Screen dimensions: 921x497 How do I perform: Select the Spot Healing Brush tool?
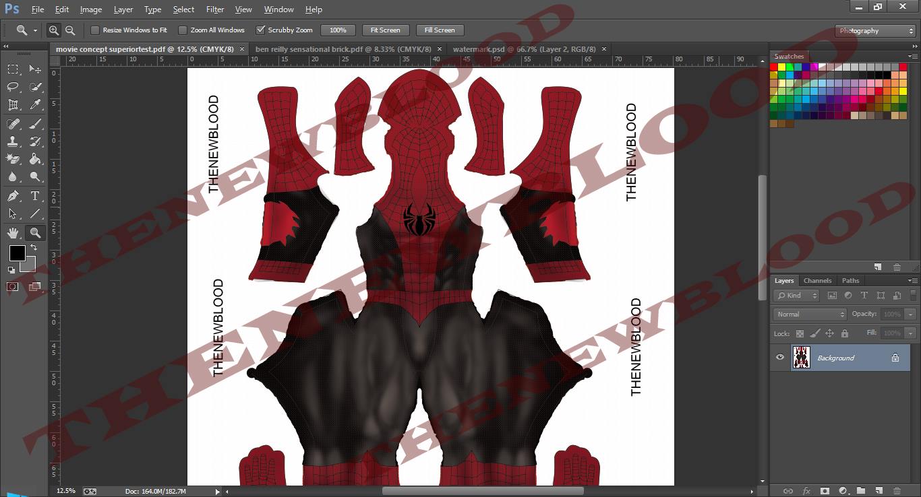tap(13, 123)
